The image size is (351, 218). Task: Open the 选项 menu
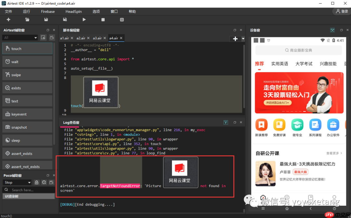pyautogui.click(x=96, y=11)
